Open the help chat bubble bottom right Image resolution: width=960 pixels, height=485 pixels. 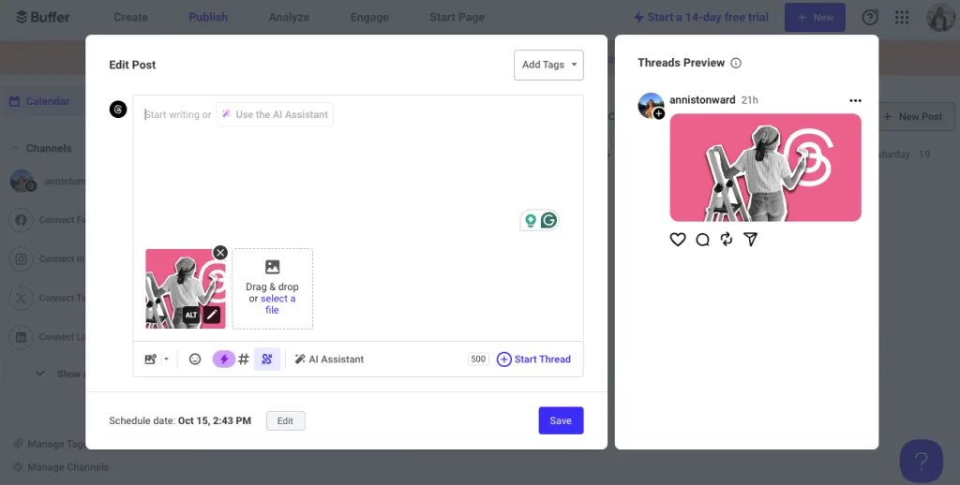click(922, 461)
